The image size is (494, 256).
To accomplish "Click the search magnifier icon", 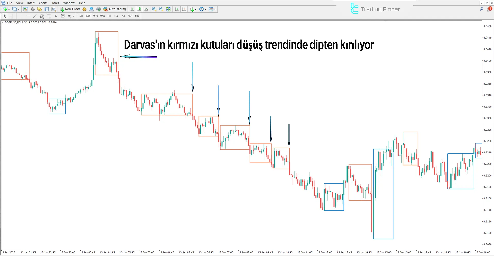I will 481,9.
